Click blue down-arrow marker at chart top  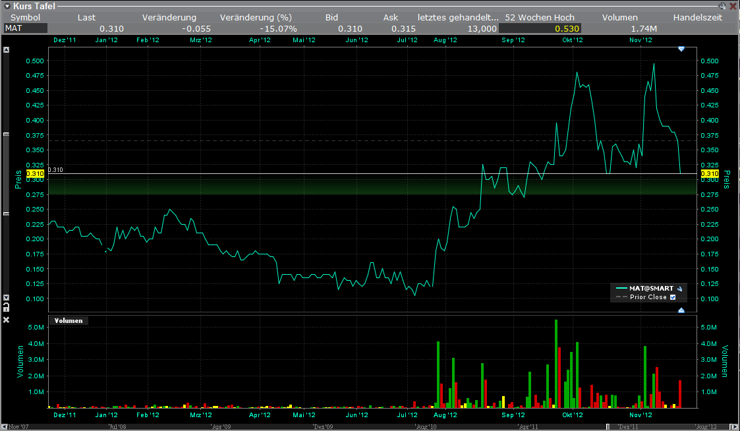(681, 49)
